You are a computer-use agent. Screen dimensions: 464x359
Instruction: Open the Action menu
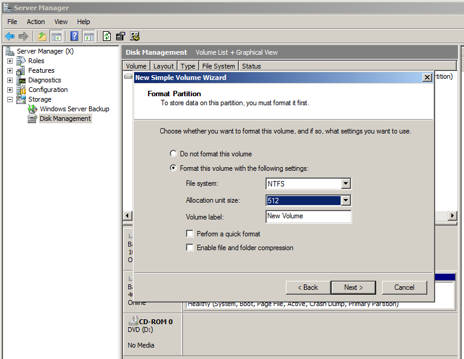(x=36, y=22)
